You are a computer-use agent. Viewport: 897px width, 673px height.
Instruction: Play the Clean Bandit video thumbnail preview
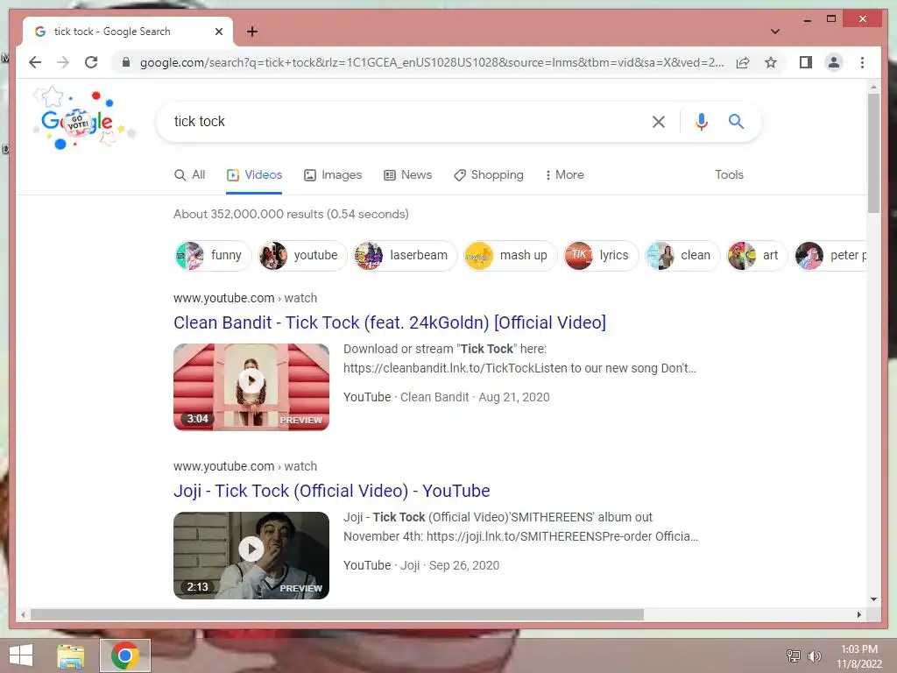[251, 386]
